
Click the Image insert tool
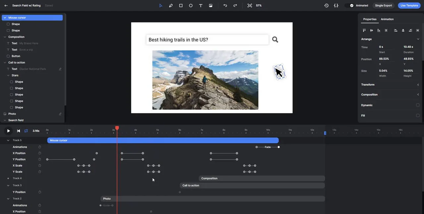click(211, 6)
